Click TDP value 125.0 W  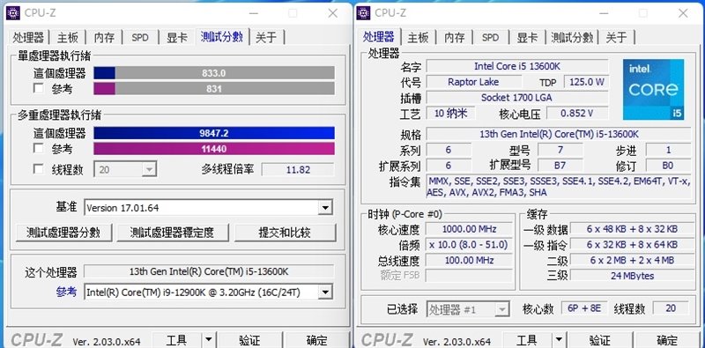pos(586,82)
